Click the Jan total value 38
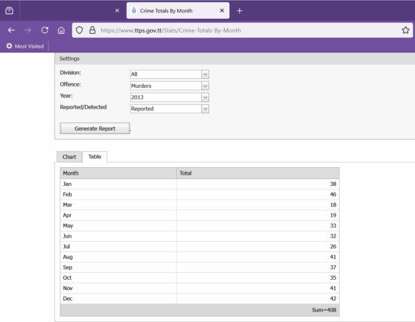415x322 pixels. click(333, 184)
